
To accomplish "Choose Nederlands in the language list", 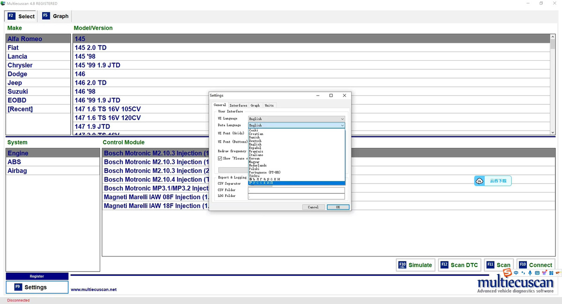I will click(296, 166).
